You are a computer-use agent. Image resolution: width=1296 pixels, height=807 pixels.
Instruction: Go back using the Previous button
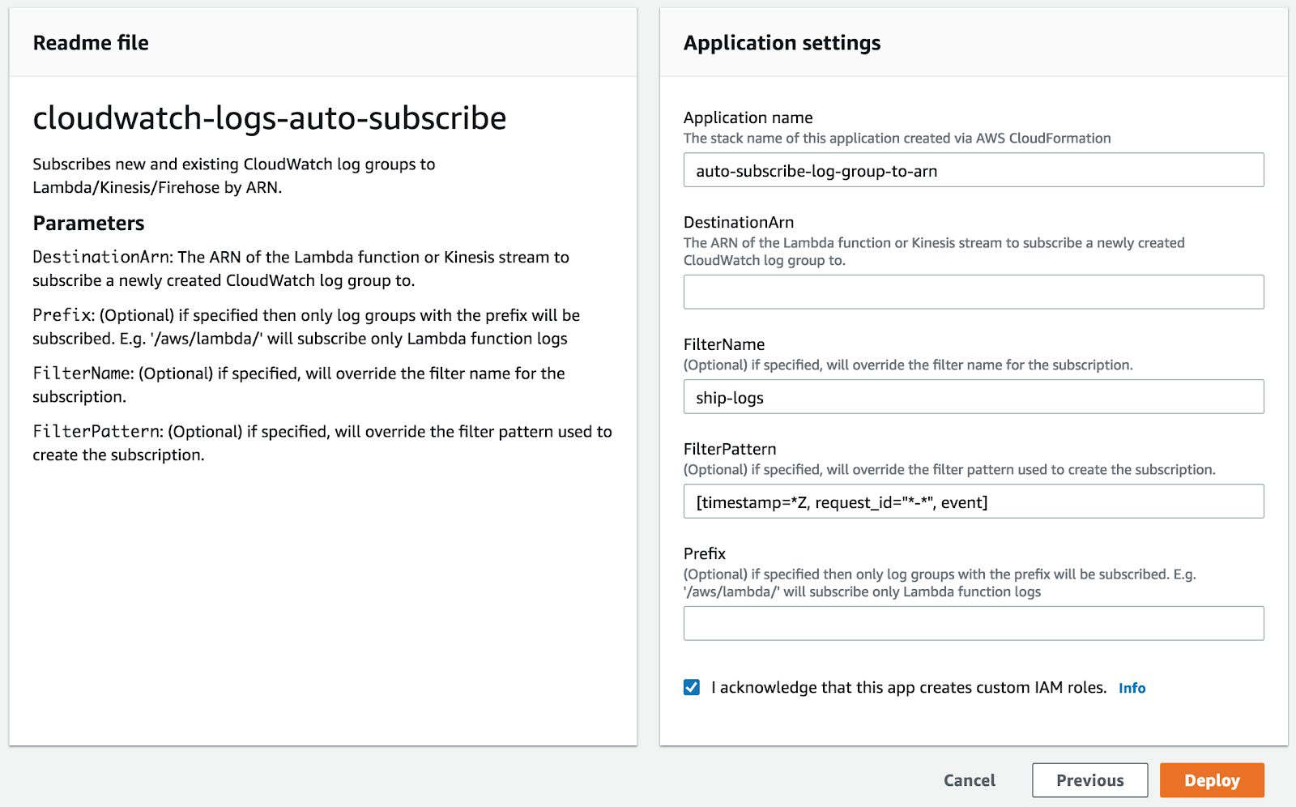point(1089,779)
